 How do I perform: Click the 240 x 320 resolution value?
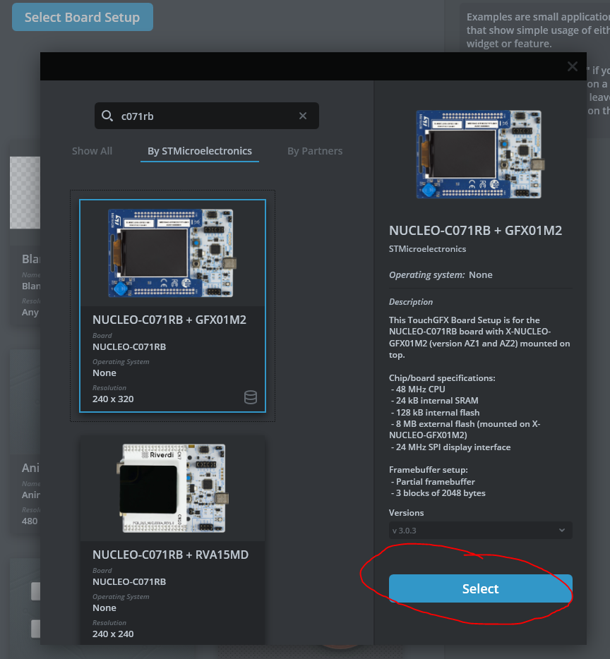pos(113,399)
